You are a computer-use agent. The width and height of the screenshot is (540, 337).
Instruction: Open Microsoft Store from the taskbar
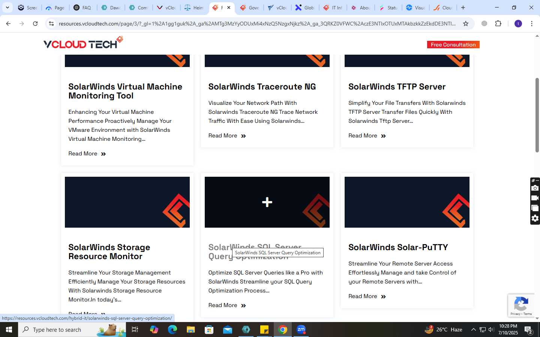[209, 330]
